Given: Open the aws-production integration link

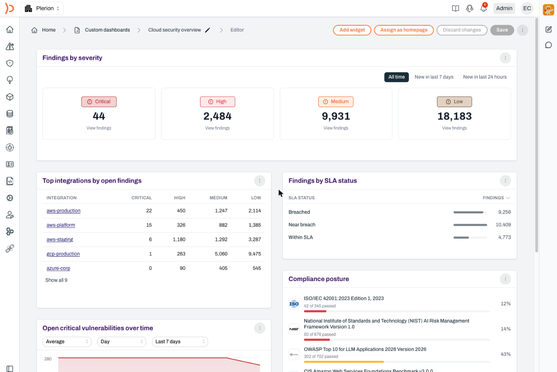Looking at the screenshot, I should point(64,210).
